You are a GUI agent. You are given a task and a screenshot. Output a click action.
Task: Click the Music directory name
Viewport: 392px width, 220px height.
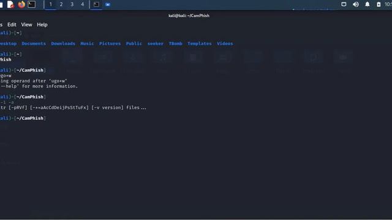click(x=87, y=43)
